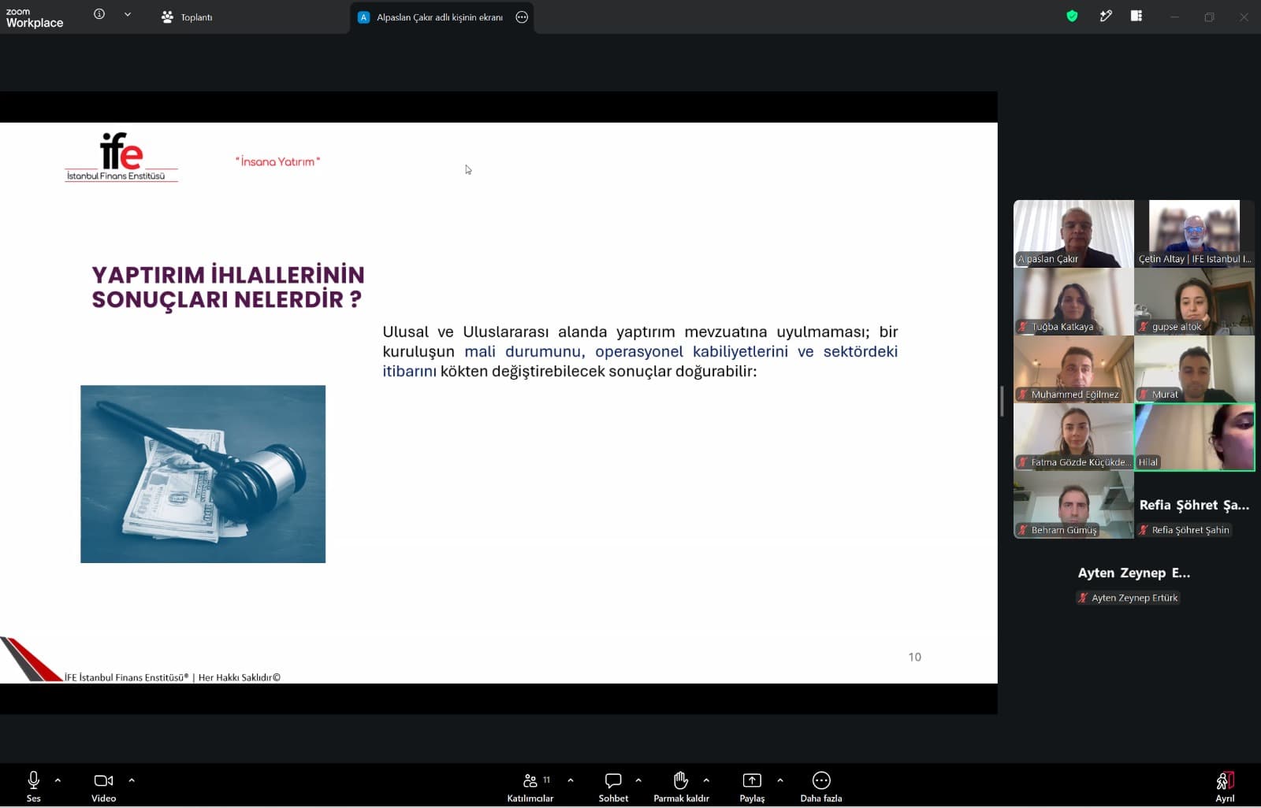Lower hand via Parmak kaldır
1261x808 pixels.
point(681,786)
